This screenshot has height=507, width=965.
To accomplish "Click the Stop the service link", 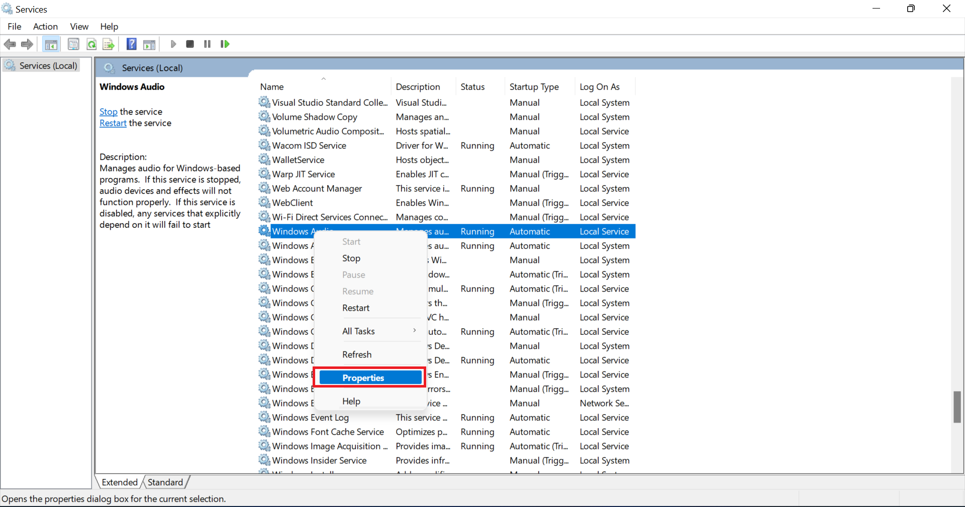I will pyautogui.click(x=108, y=112).
